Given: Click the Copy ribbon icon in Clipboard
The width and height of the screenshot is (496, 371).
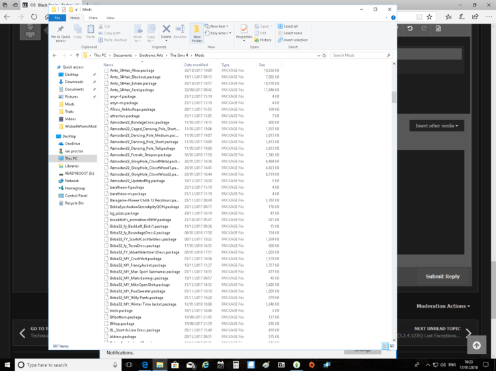Looking at the screenshot, I should coord(77,32).
